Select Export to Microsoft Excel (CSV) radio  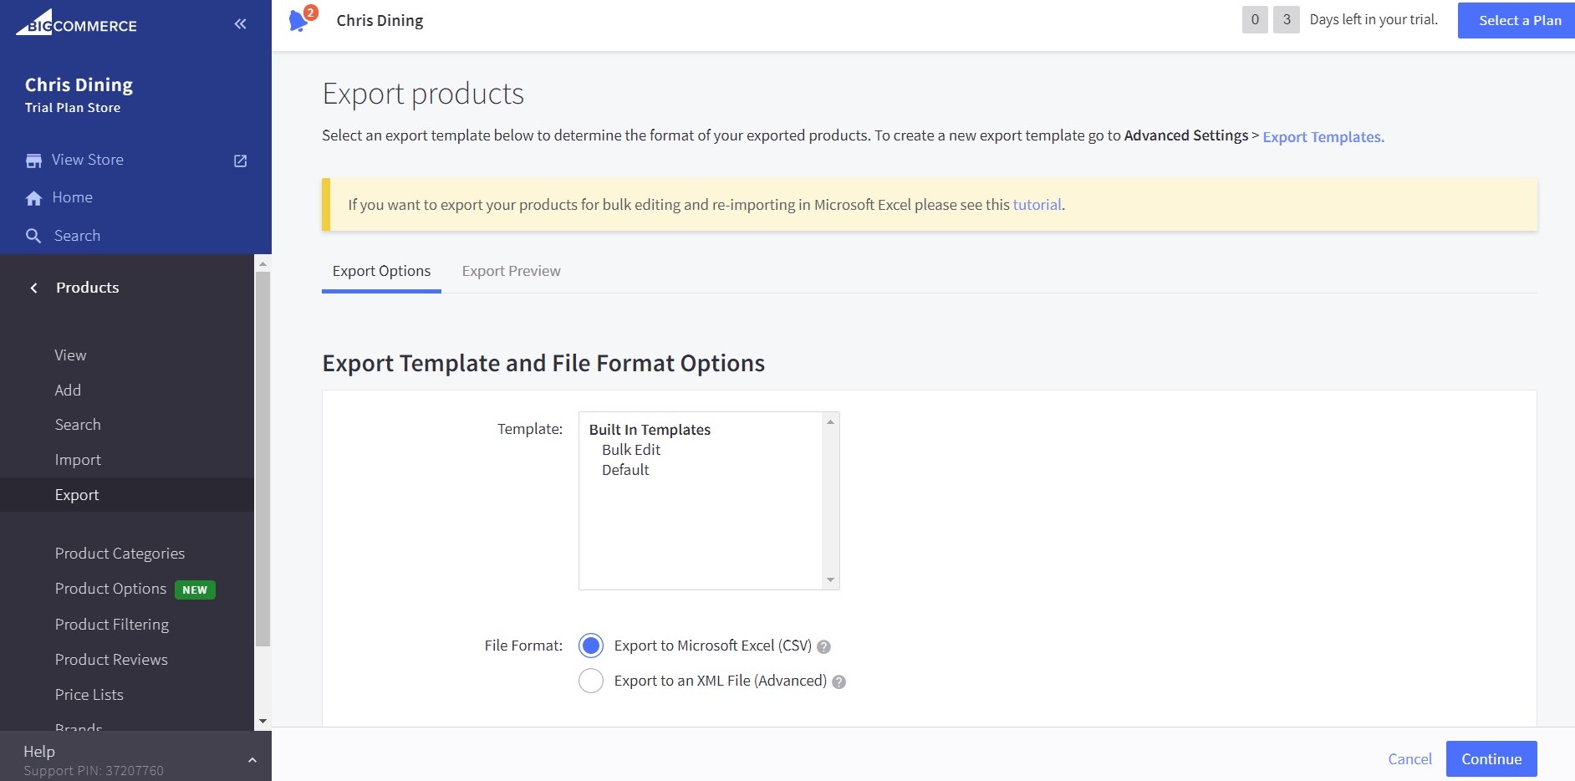pyautogui.click(x=591, y=646)
